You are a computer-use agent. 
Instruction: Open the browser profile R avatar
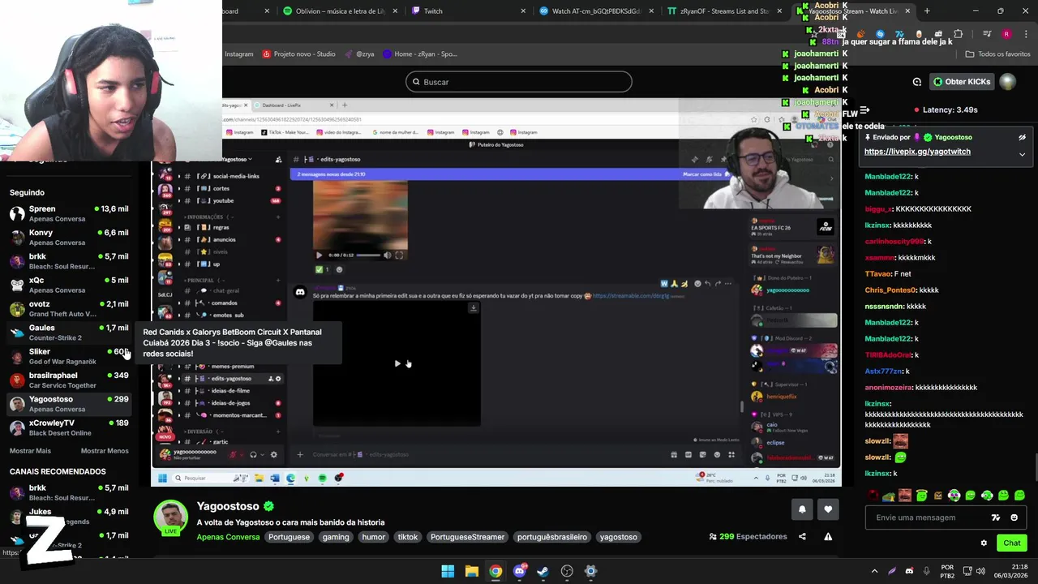(1006, 34)
